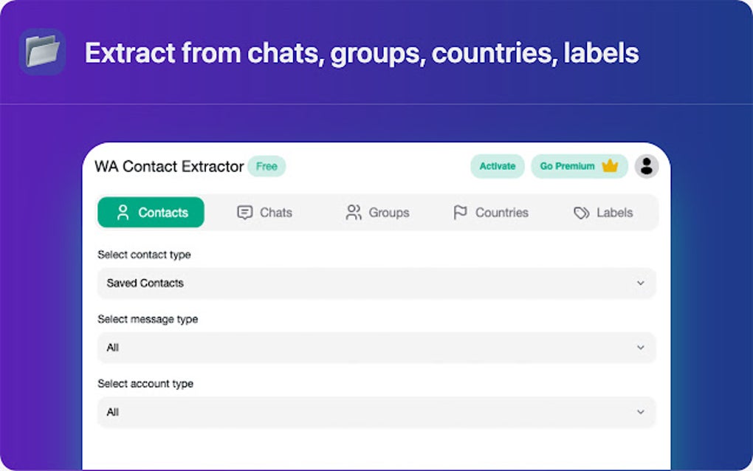Open the user profile avatar icon
Image resolution: width=753 pixels, height=471 pixels.
click(x=647, y=166)
